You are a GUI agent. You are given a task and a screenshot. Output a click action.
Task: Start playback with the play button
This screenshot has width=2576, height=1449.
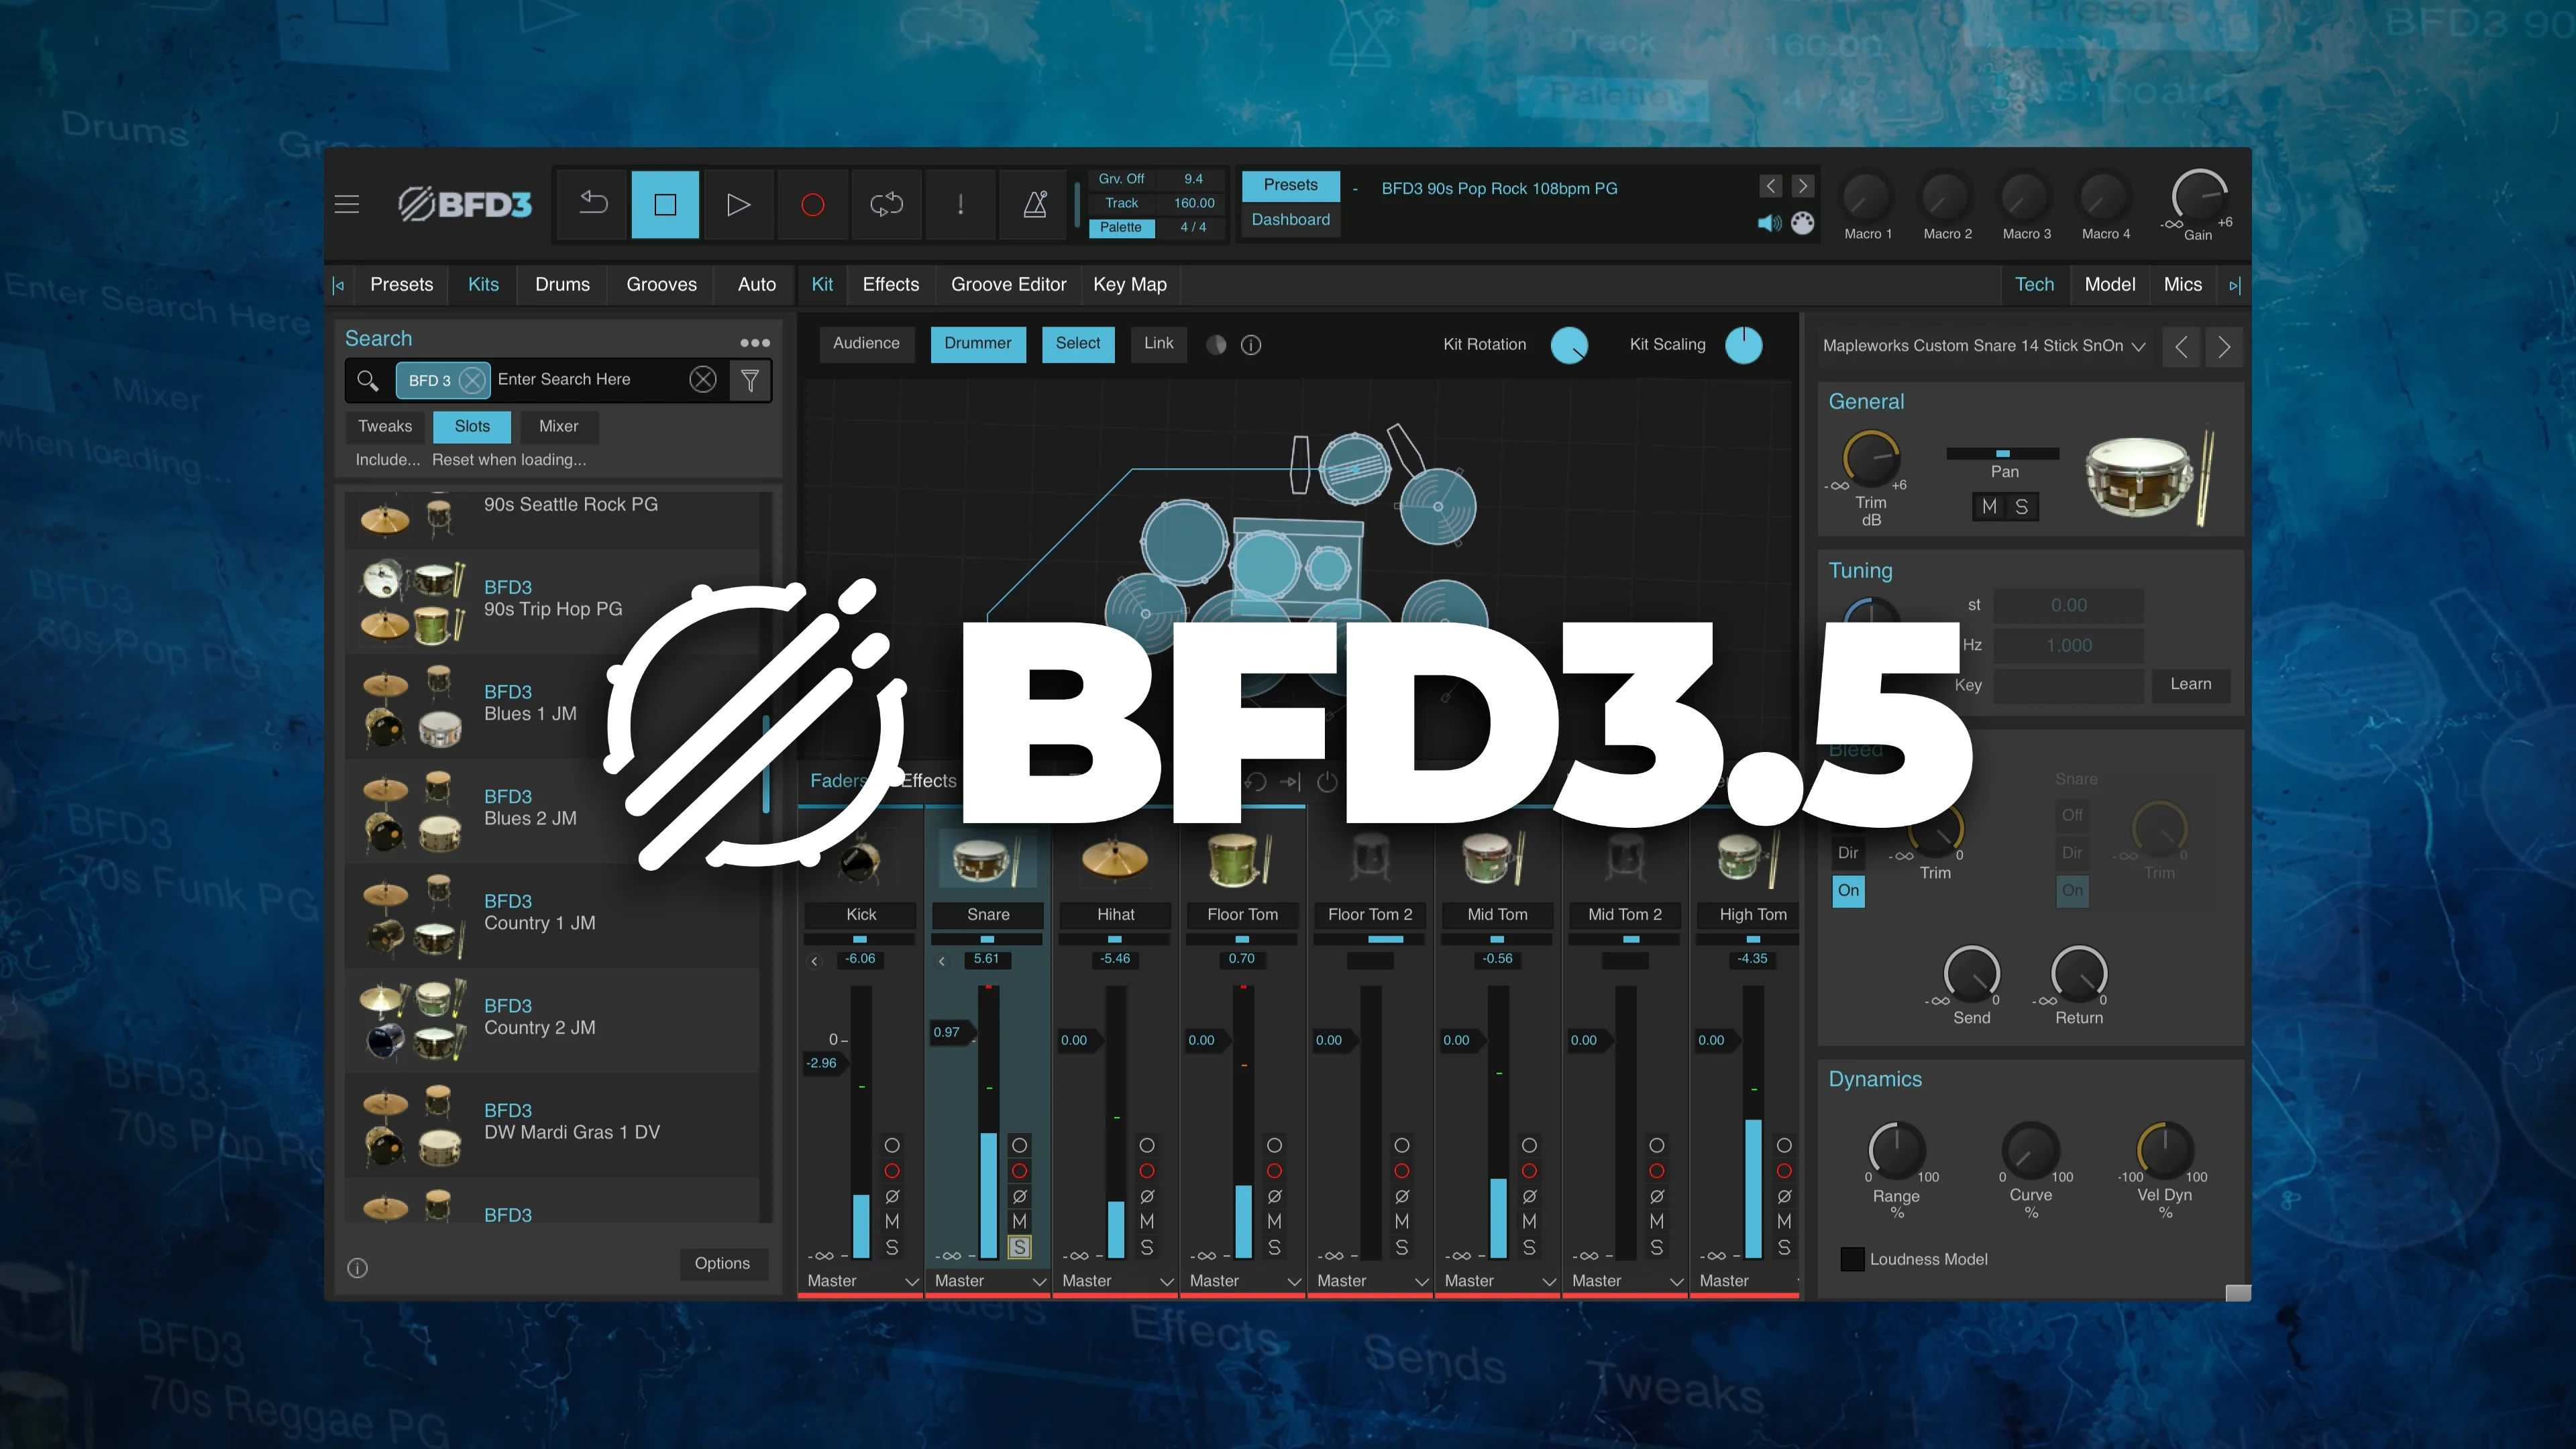(738, 204)
